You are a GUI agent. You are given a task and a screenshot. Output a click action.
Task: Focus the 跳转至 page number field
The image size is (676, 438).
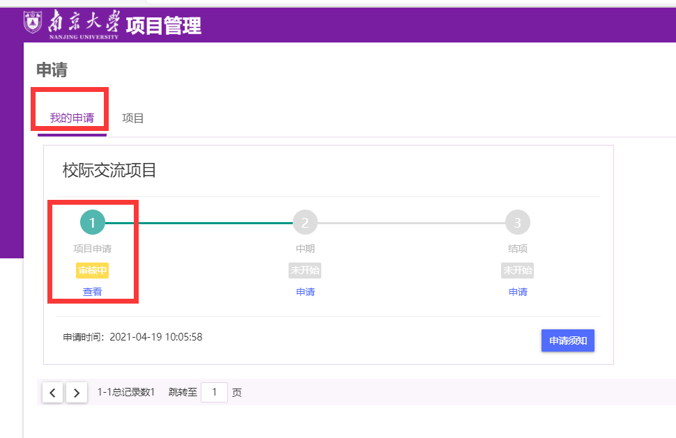215,393
